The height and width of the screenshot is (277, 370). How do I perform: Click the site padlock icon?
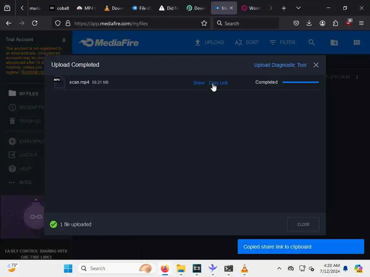pyautogui.click(x=68, y=23)
